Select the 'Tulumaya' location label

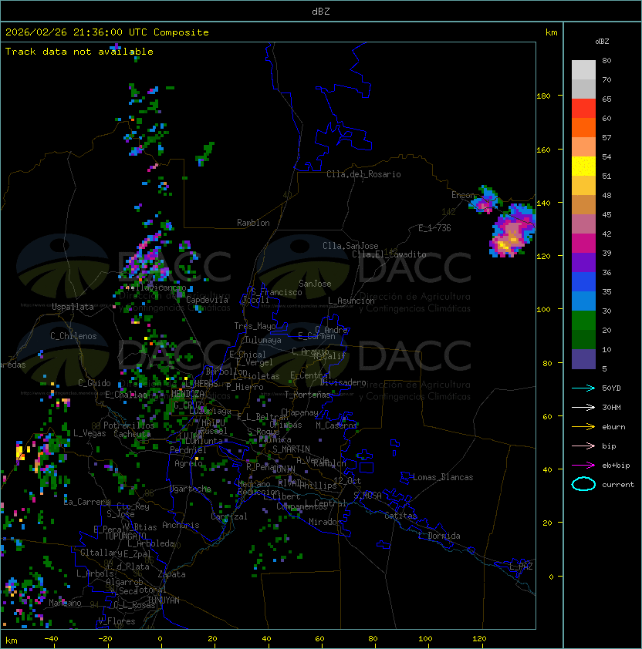point(263,340)
